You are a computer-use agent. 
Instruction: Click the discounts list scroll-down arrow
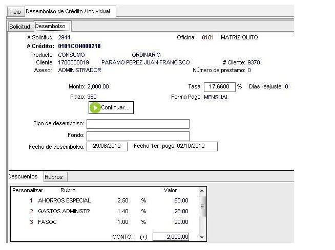point(202,237)
